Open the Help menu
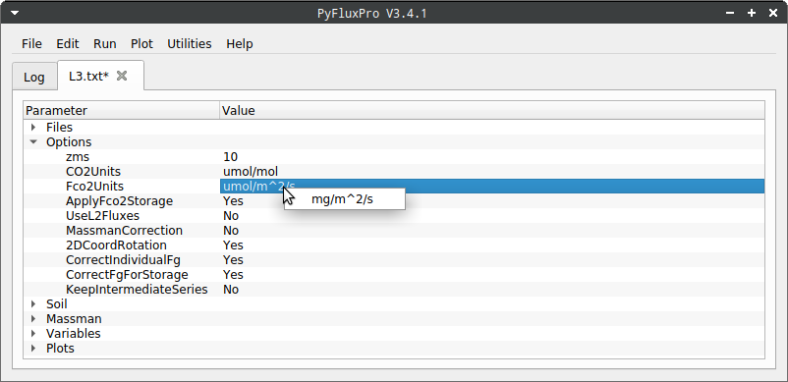The image size is (788, 382). pos(239,43)
